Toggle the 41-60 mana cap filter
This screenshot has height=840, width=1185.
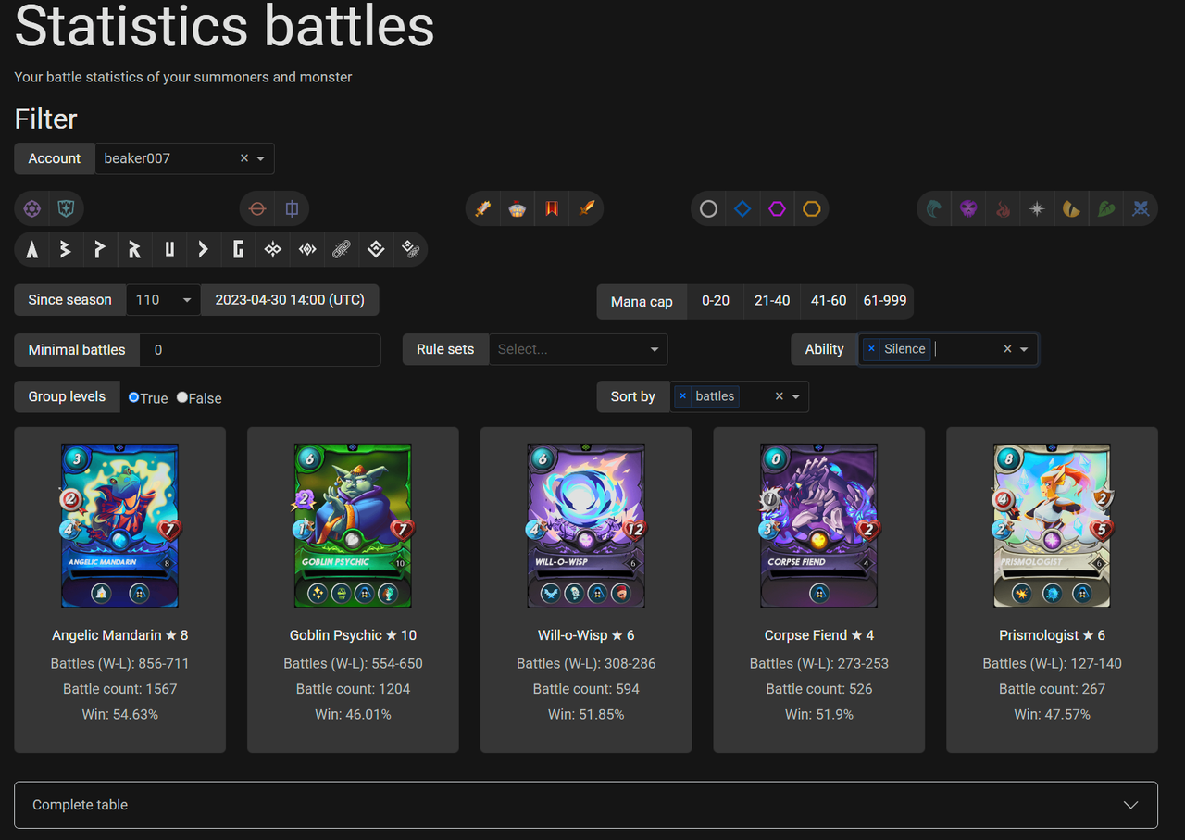click(829, 301)
